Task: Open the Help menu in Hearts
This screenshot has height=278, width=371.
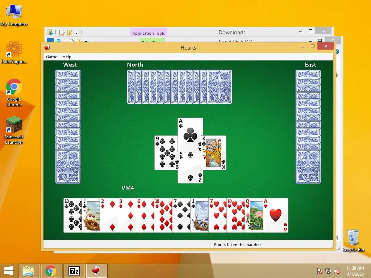Action: click(67, 57)
